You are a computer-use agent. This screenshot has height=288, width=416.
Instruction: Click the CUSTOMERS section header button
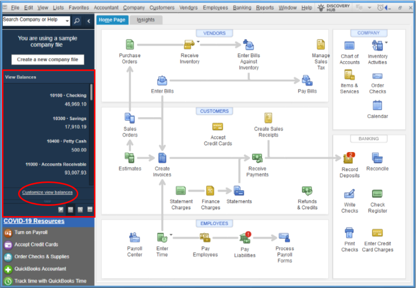pyautogui.click(x=214, y=111)
